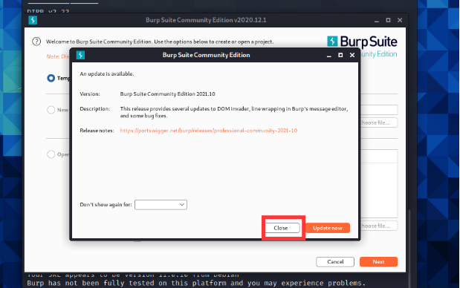
Task: Click the help question mark icon beside the welcome text
Action: click(x=36, y=42)
